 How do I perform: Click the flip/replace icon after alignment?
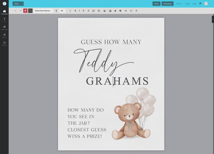click(94, 11)
